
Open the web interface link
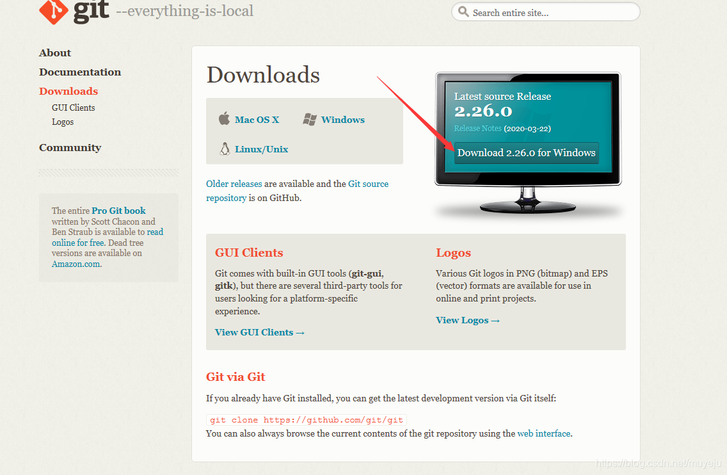point(544,434)
